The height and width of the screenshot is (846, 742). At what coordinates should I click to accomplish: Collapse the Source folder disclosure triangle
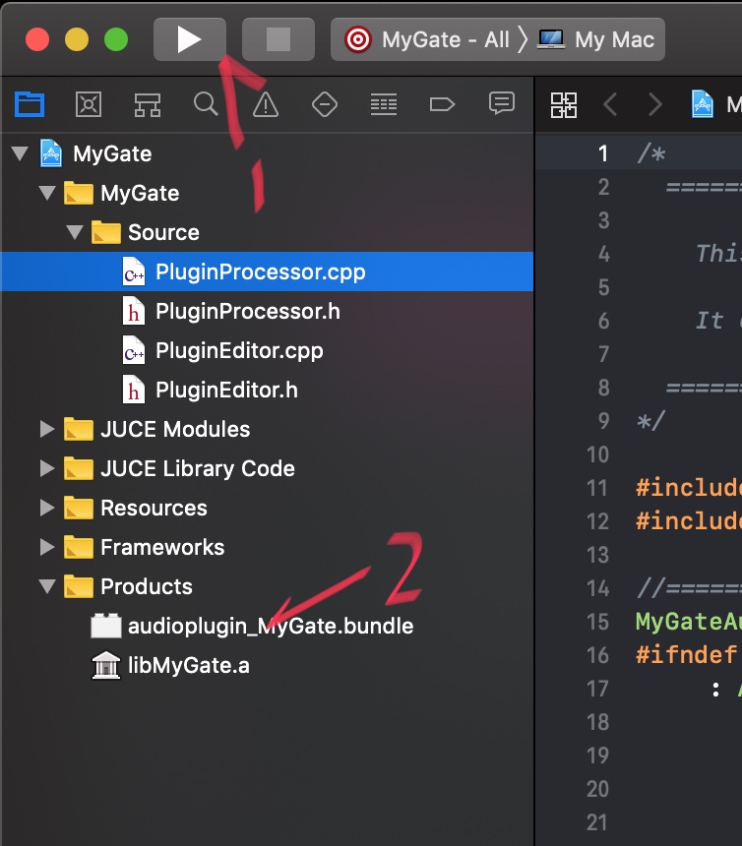click(x=74, y=233)
